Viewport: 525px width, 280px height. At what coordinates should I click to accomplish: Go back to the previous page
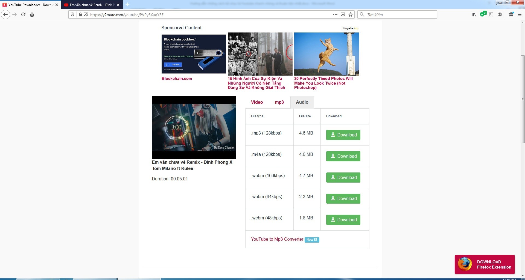click(x=5, y=14)
